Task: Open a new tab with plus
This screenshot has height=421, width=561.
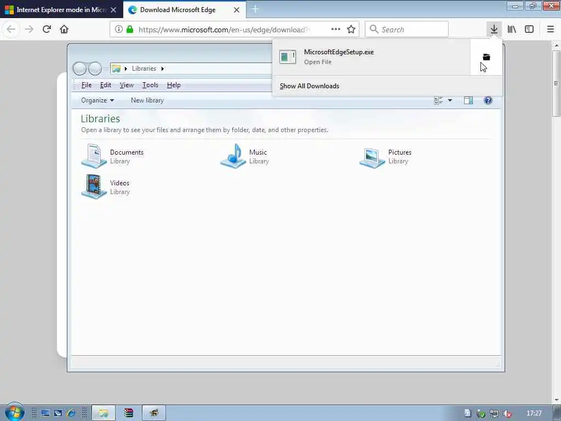Action: [255, 9]
